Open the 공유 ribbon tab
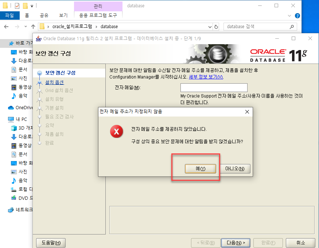The image size is (319, 248). [44, 15]
